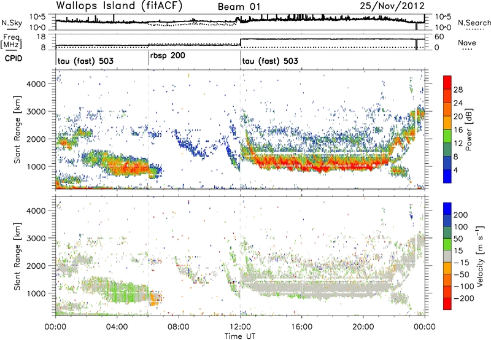491x340 pixels.
Task: Click the '4000' tick on power panel
Action: (x=36, y=84)
